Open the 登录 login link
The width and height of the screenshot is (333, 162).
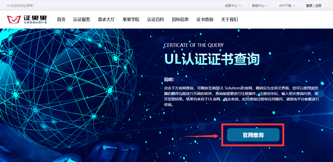tap(309, 6)
